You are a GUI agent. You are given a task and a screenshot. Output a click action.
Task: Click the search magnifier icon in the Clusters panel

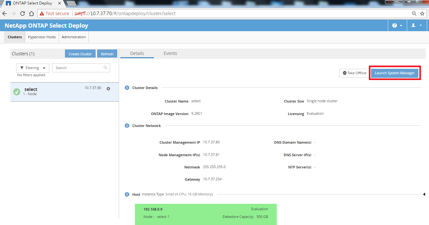click(x=105, y=67)
